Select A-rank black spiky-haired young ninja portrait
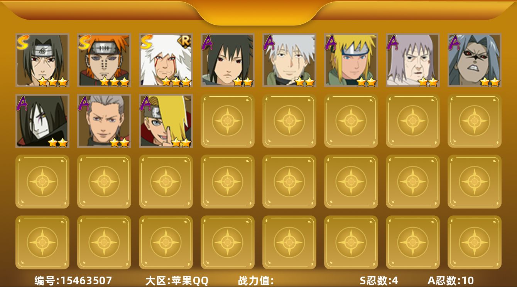The height and width of the screenshot is (287, 517). coord(228,60)
